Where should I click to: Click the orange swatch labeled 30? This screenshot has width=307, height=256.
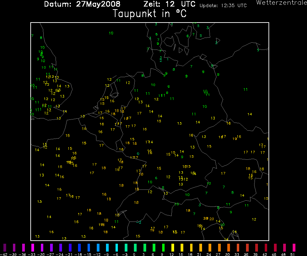pos(229,247)
